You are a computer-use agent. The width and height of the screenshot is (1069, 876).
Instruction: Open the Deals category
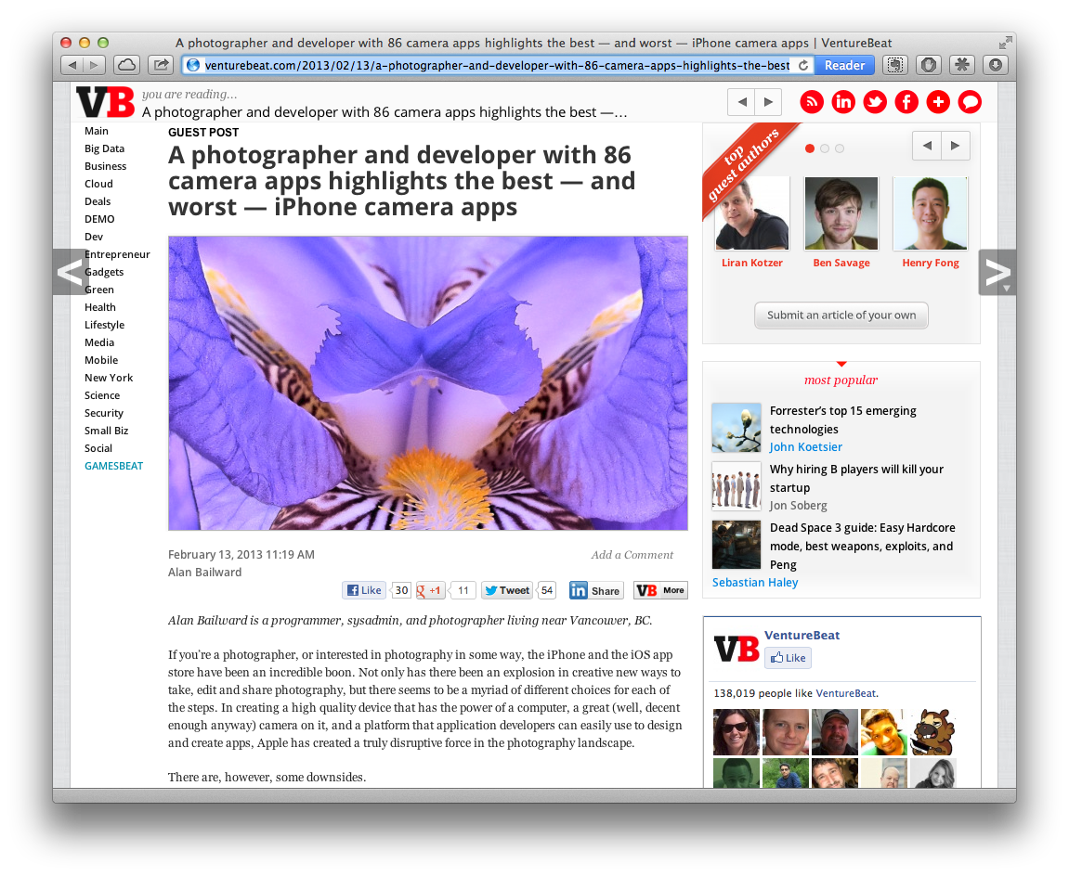point(98,201)
